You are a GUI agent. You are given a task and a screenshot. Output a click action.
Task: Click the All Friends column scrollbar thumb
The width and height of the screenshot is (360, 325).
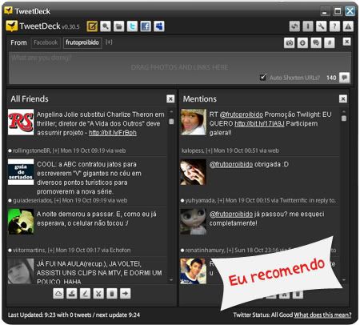(x=171, y=122)
